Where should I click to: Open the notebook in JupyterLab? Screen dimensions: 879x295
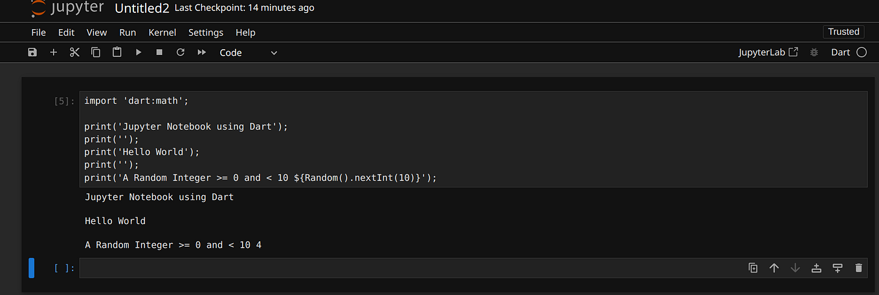click(x=768, y=52)
